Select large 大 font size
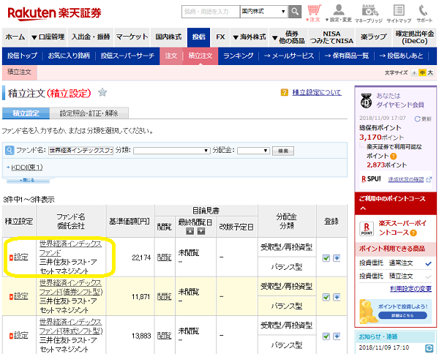The height and width of the screenshot is (354, 439). tap(430, 72)
